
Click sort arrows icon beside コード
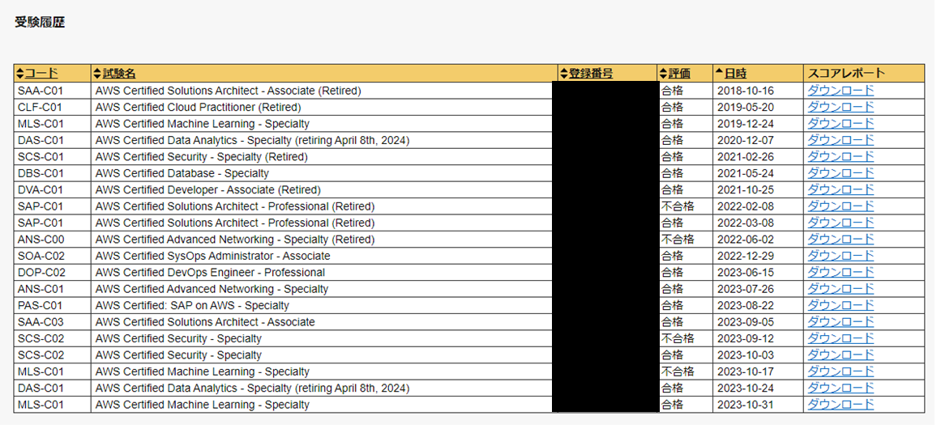19,74
